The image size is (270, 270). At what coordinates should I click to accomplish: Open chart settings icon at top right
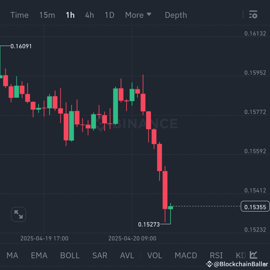pos(253,15)
